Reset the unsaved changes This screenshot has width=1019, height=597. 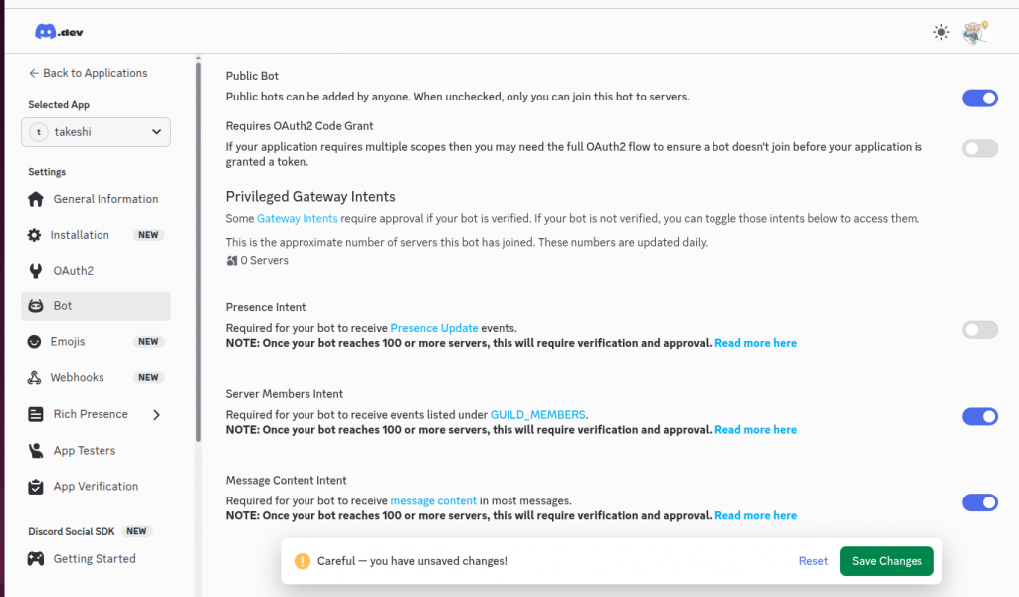pos(813,561)
